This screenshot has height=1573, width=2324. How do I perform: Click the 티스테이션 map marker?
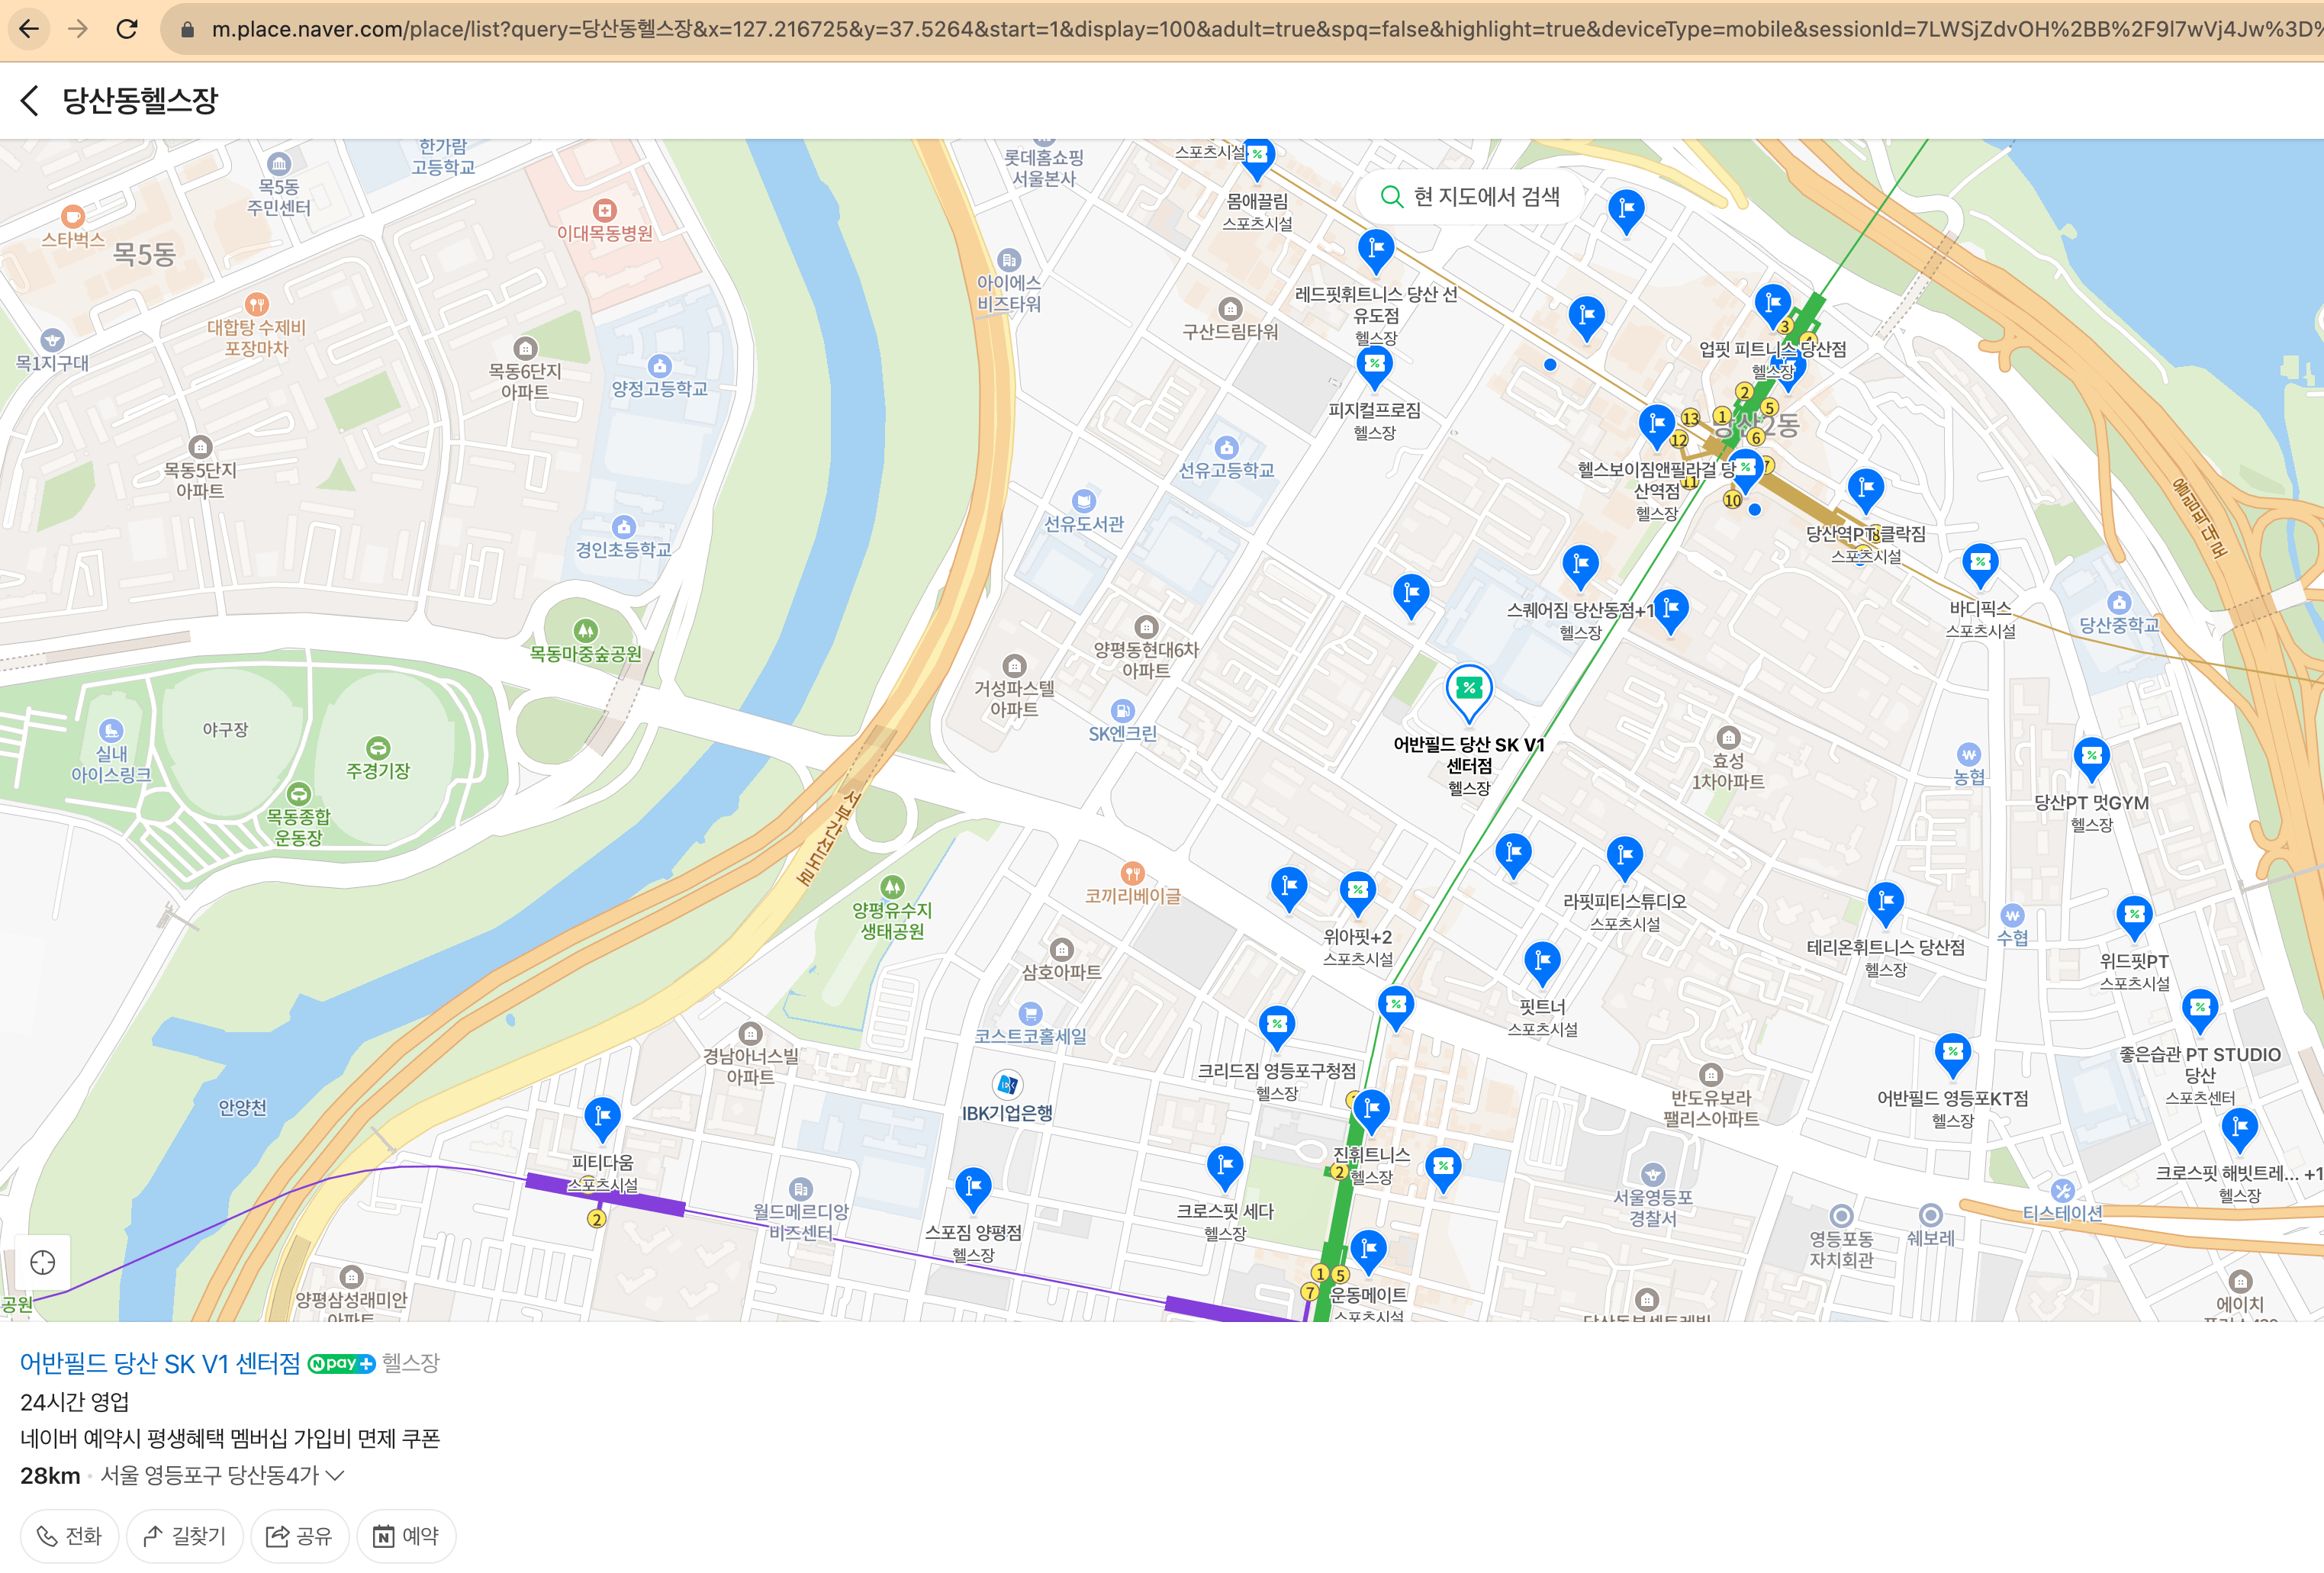(2062, 1190)
